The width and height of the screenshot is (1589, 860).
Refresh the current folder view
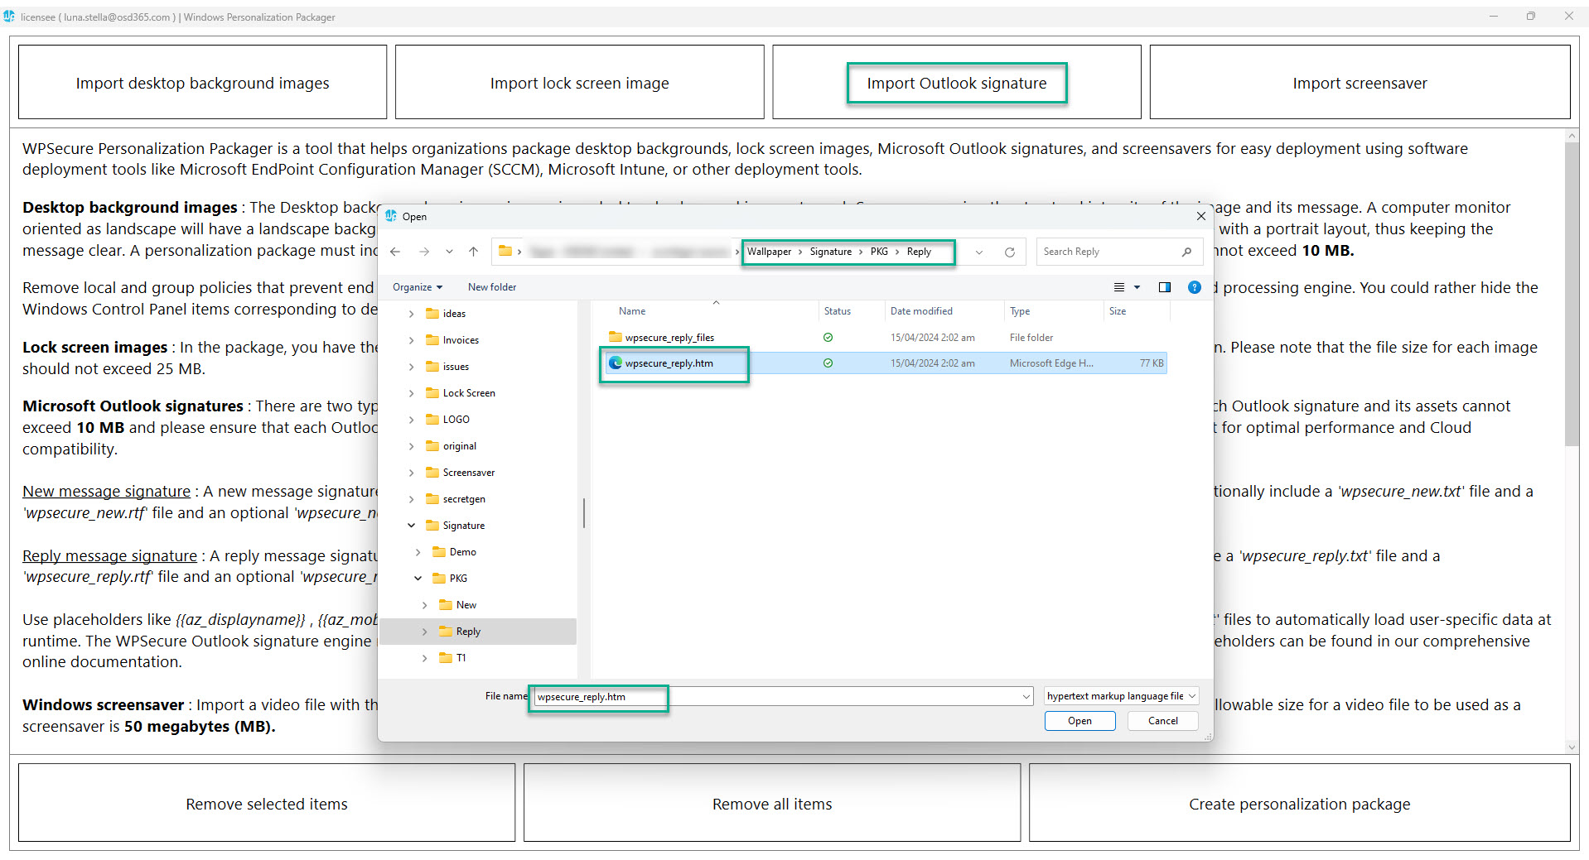[1011, 252]
